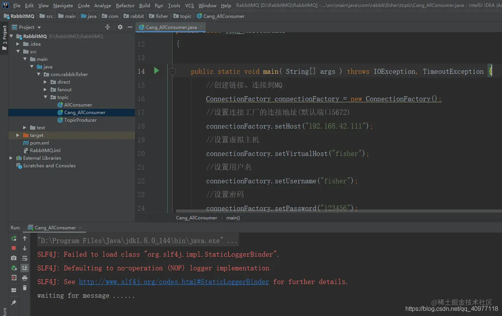Rerun Cang_AllConsumer with the green rerun icon
This screenshot has width=502, height=316.
(x=14, y=238)
